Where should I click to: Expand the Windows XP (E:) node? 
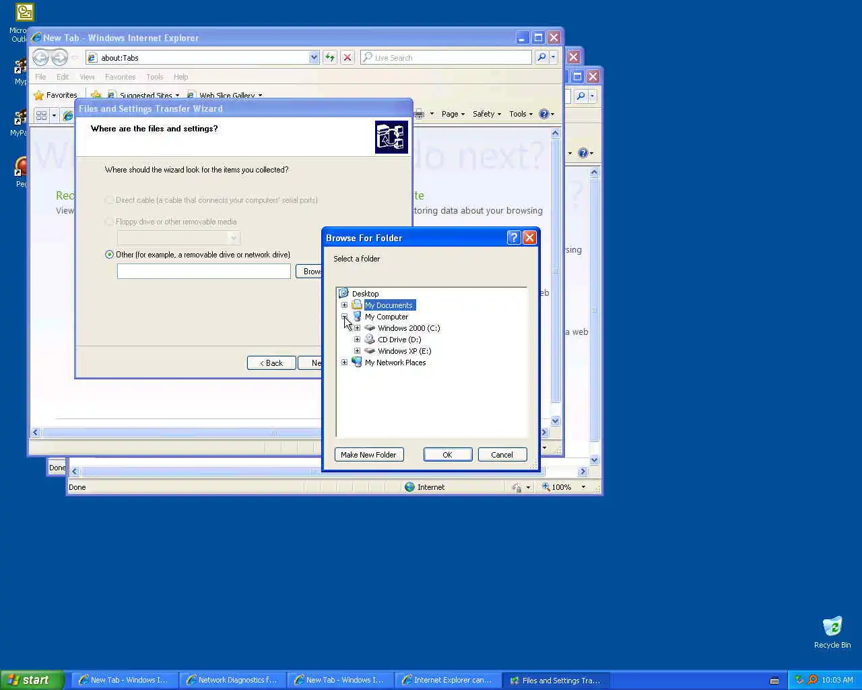coord(357,350)
